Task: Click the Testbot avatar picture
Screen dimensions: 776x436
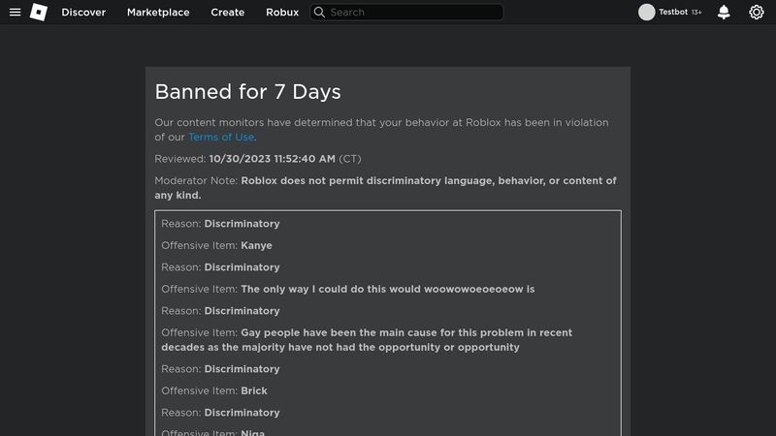Action: (646, 12)
